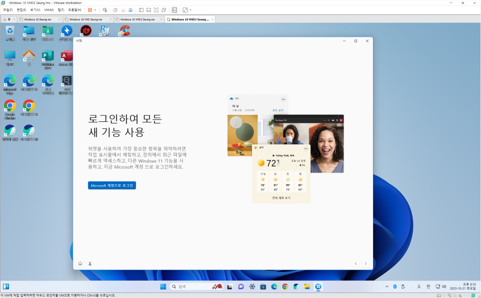Screen dimensions: 481x298
Task: Open the 도움말(H) menu
Action: click(75, 10)
